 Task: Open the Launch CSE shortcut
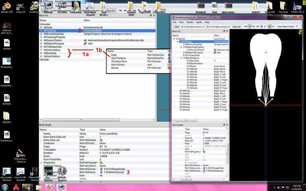[x=20, y=174]
